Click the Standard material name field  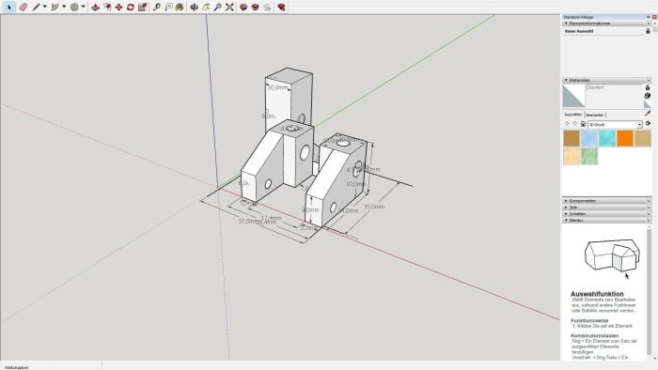click(x=614, y=87)
